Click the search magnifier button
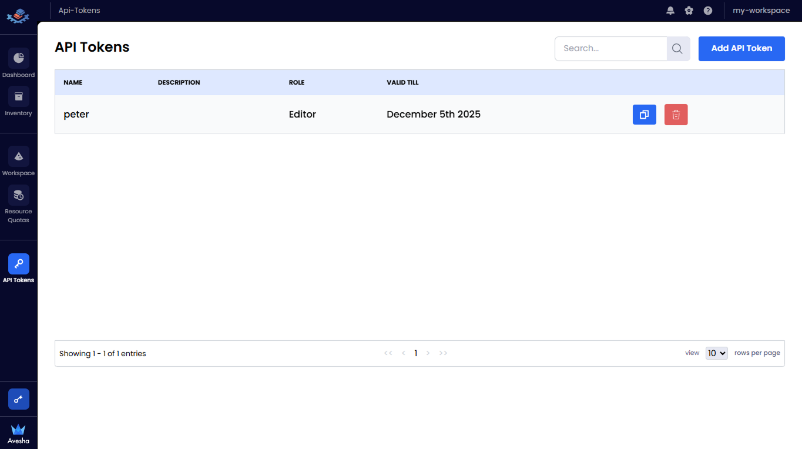This screenshot has height=449, width=802. 677,49
